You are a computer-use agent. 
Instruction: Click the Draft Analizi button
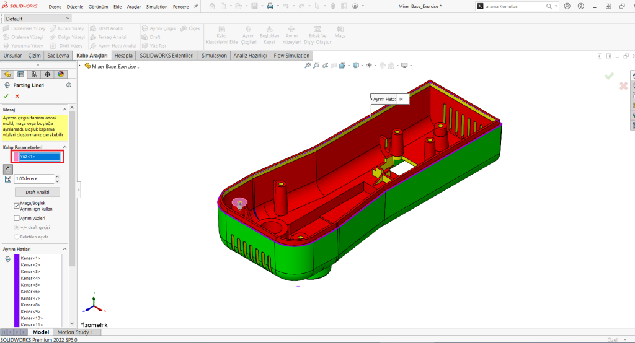click(38, 192)
